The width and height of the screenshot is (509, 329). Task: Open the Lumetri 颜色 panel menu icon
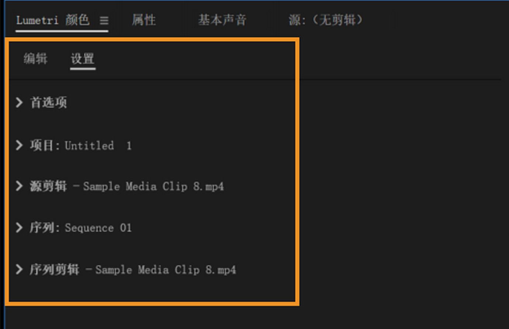pos(104,21)
